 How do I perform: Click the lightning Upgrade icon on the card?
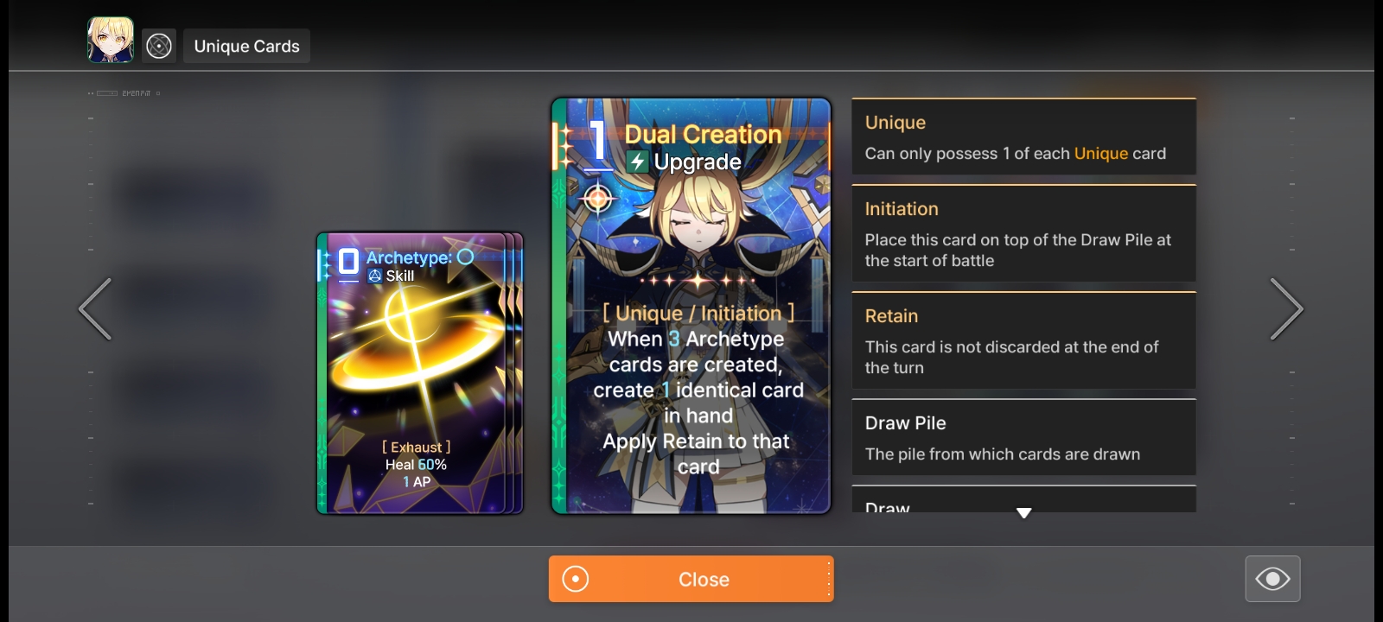click(637, 162)
